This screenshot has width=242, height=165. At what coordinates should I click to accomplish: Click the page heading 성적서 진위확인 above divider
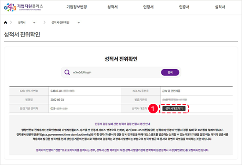pyautogui.click(x=22, y=35)
